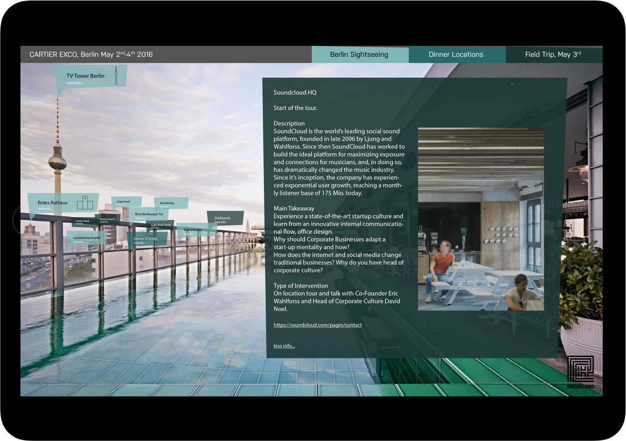Click the TV tower icon in TV Tower Berlin bubble

click(x=116, y=75)
